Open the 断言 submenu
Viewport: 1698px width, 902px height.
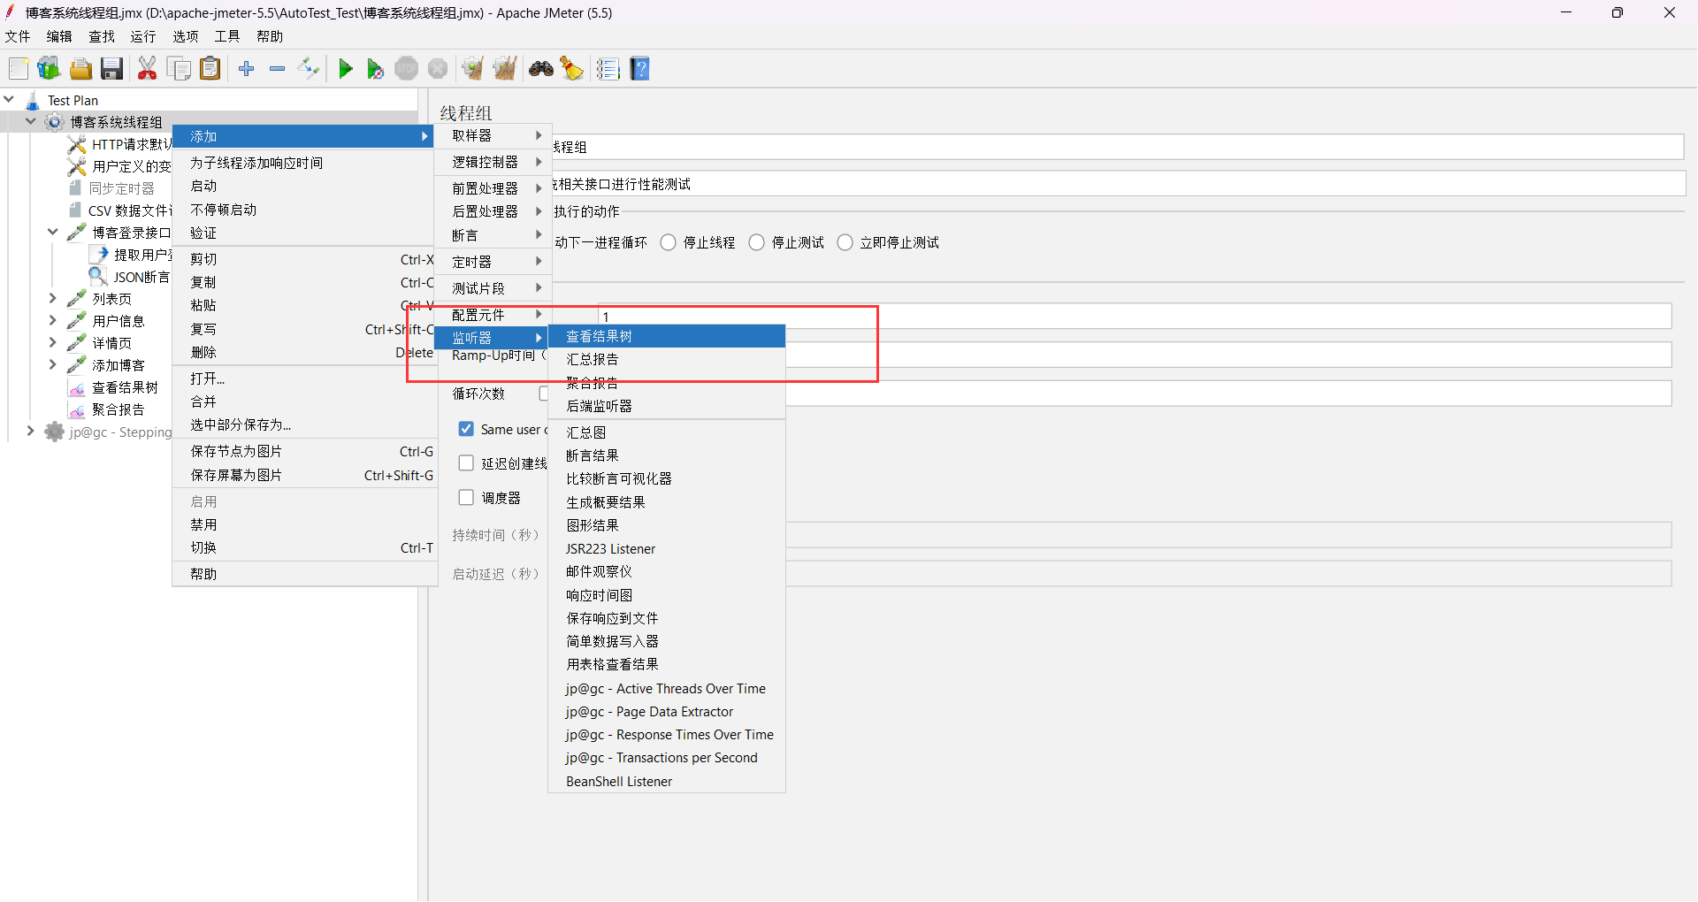tap(493, 235)
